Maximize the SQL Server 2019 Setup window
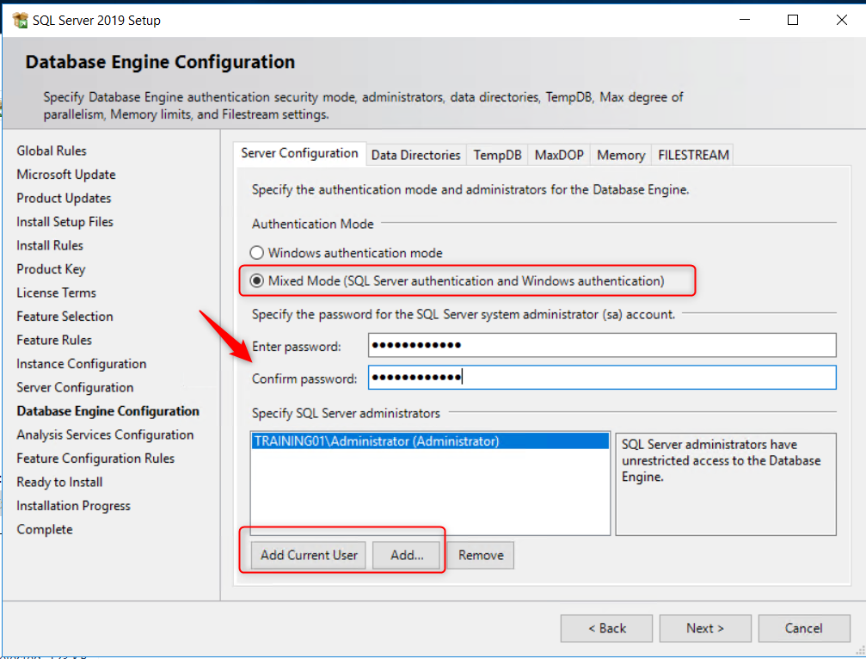 pyautogui.click(x=793, y=20)
